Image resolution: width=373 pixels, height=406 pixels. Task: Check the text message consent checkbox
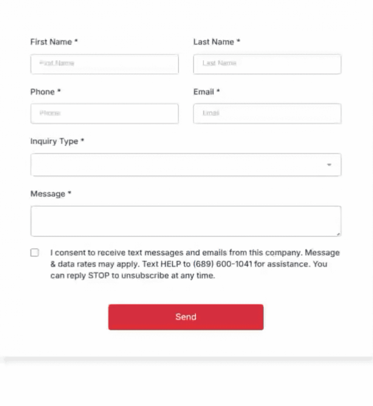pyautogui.click(x=35, y=253)
